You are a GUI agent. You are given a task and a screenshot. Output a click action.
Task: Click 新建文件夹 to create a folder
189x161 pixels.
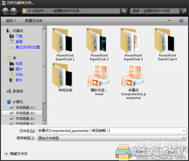coord(34,21)
